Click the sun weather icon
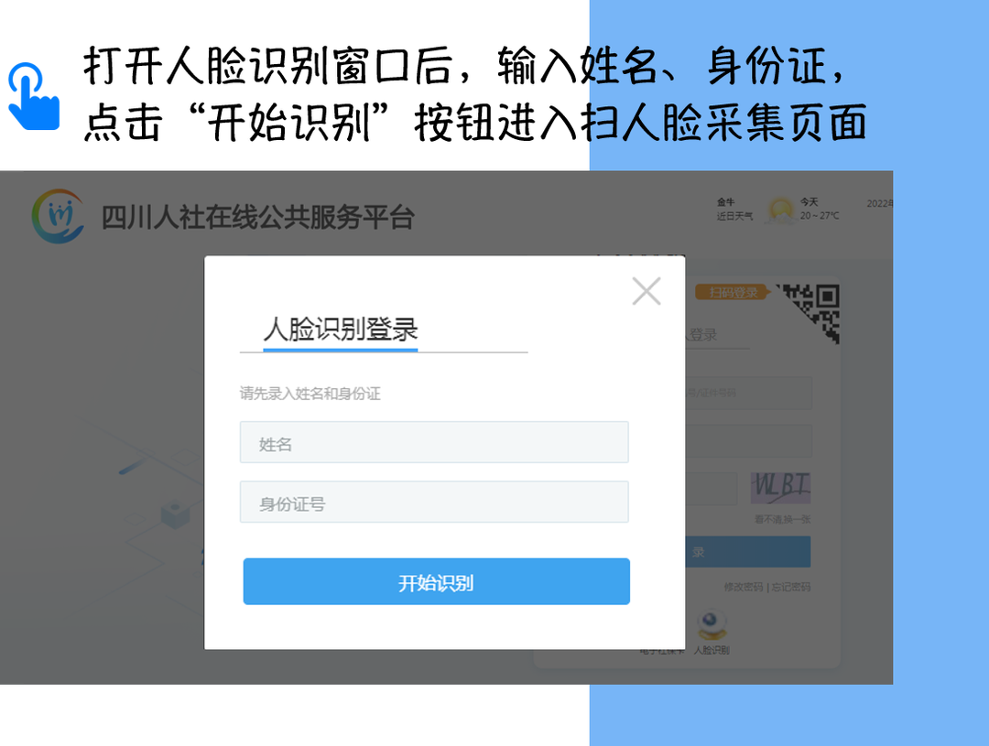Screen dimensions: 989x746 780,210
